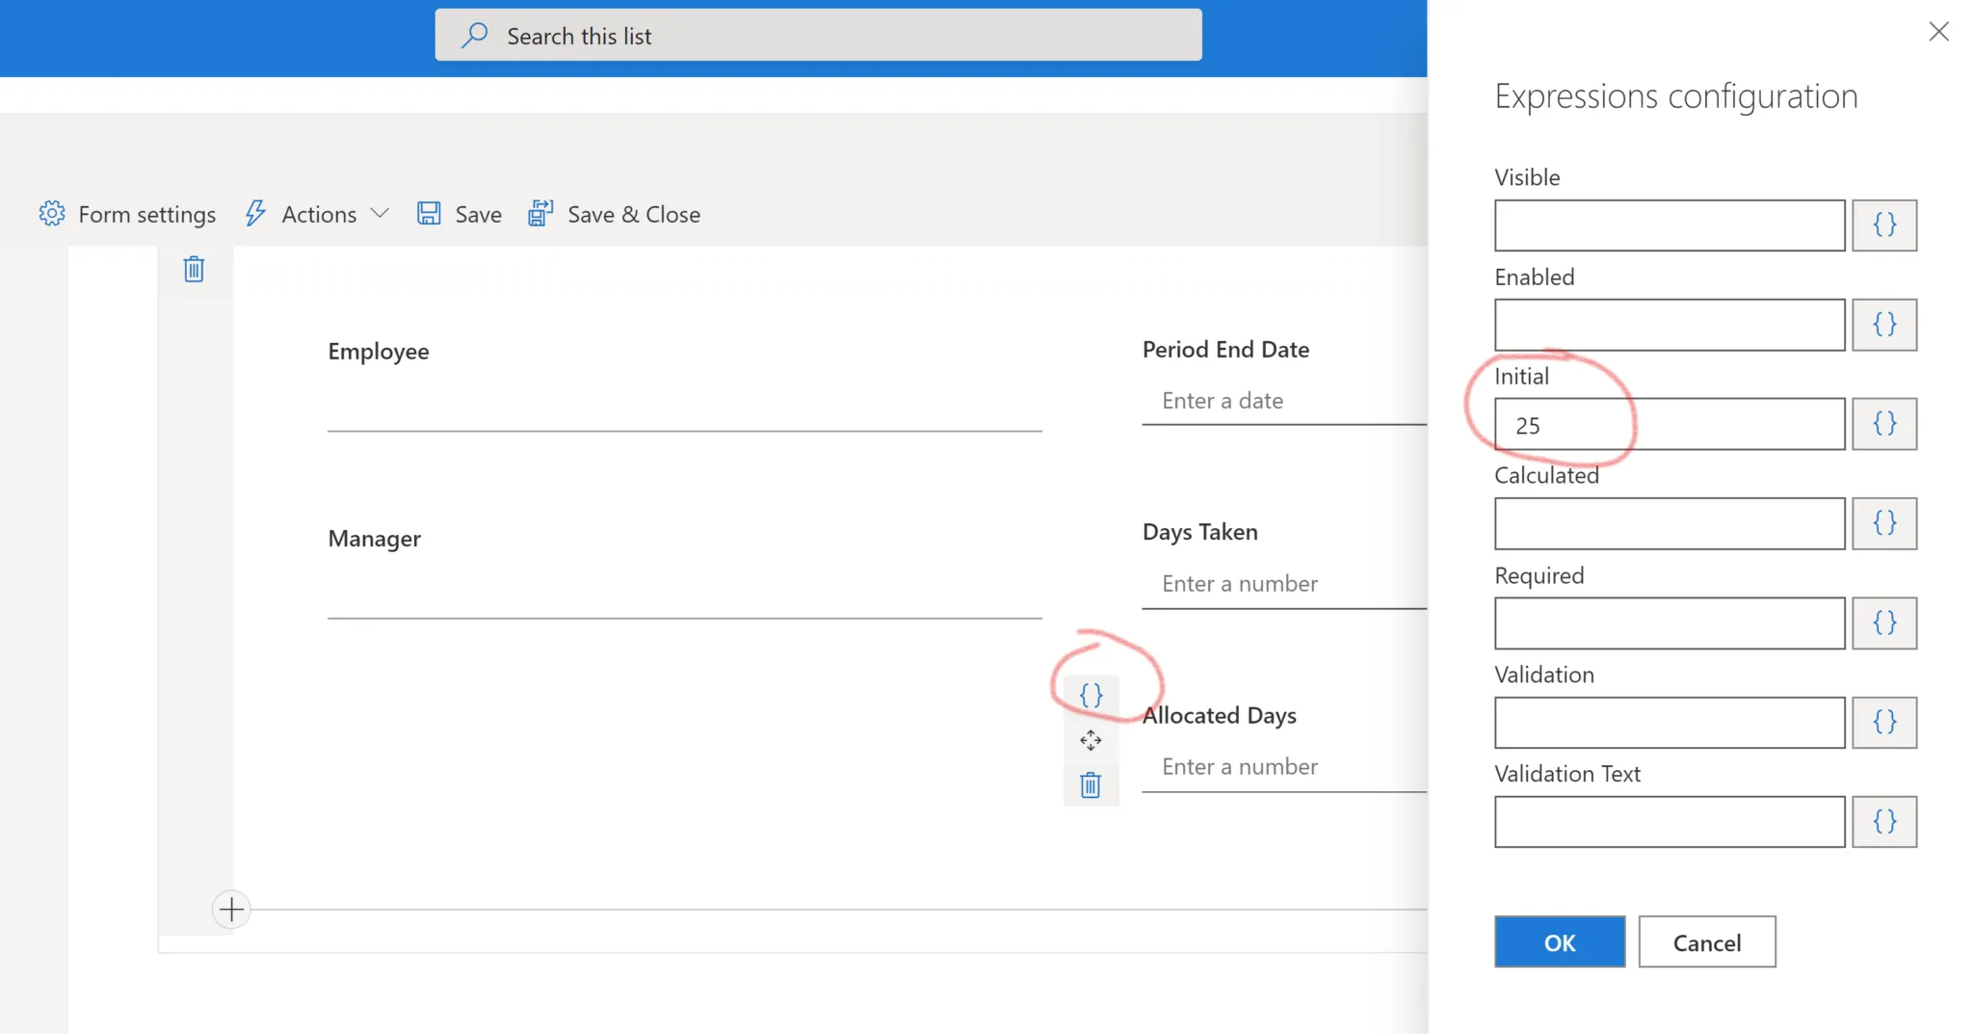
Task: Open the Form settings gear icon
Action: pyautogui.click(x=52, y=214)
